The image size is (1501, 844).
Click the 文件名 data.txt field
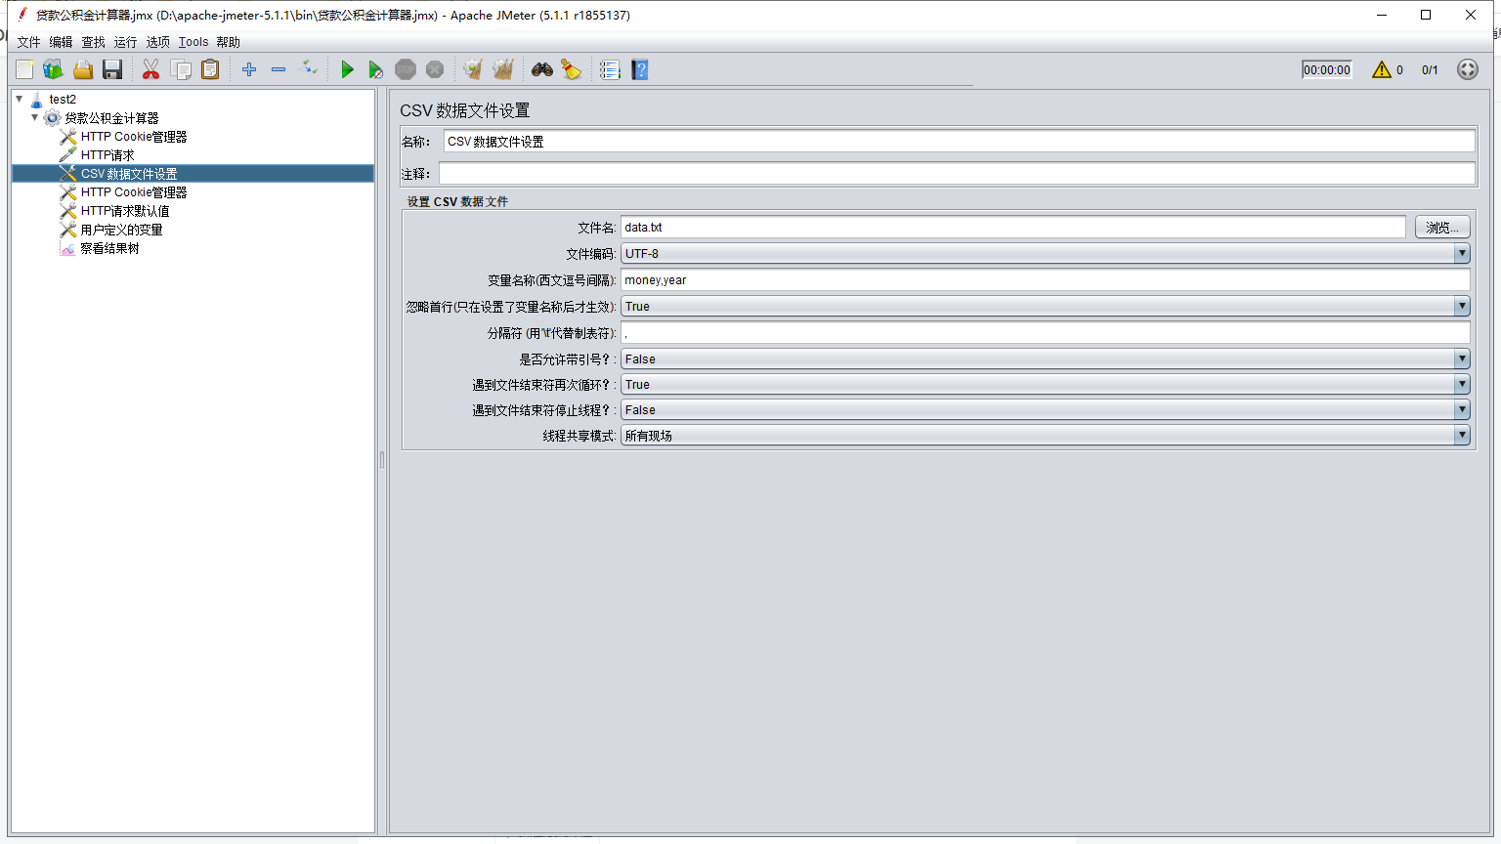click(x=1013, y=228)
